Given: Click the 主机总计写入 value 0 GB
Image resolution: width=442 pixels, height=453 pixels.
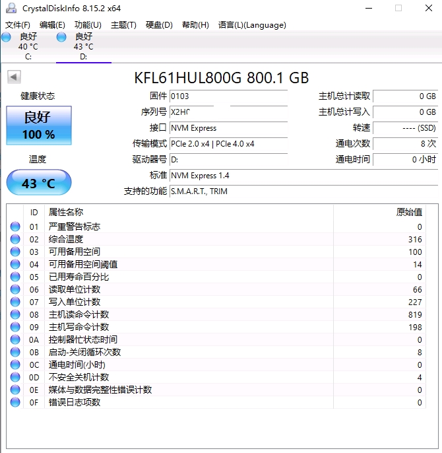Looking at the screenshot, I should coord(405,112).
